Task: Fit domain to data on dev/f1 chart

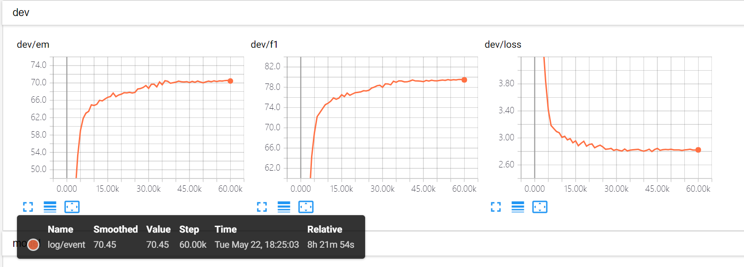Action: pos(306,207)
